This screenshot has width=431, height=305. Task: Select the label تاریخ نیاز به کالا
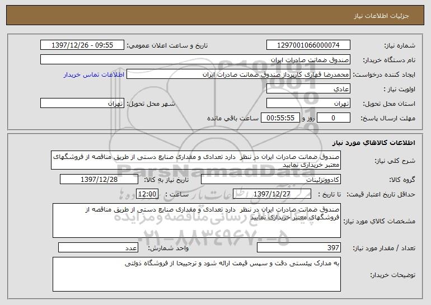[167, 180]
